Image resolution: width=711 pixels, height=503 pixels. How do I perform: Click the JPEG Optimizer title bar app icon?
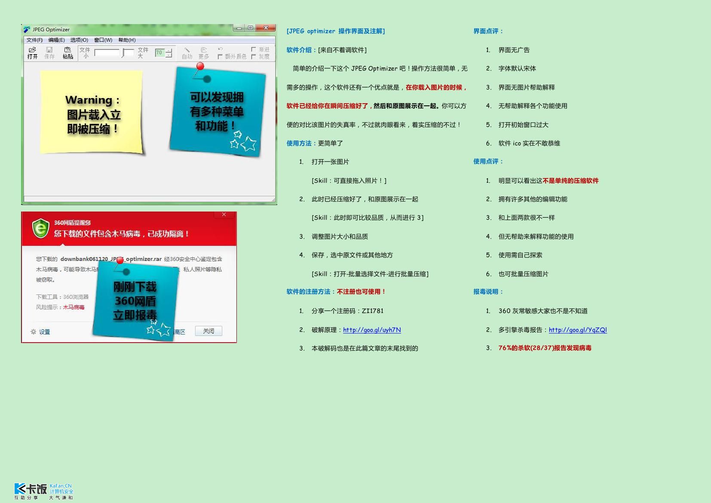(27, 29)
